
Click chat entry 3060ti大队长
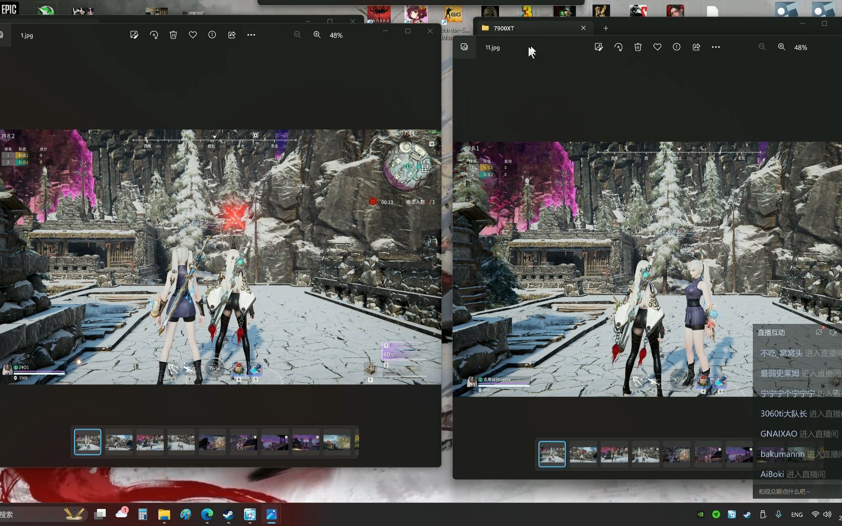click(800, 414)
